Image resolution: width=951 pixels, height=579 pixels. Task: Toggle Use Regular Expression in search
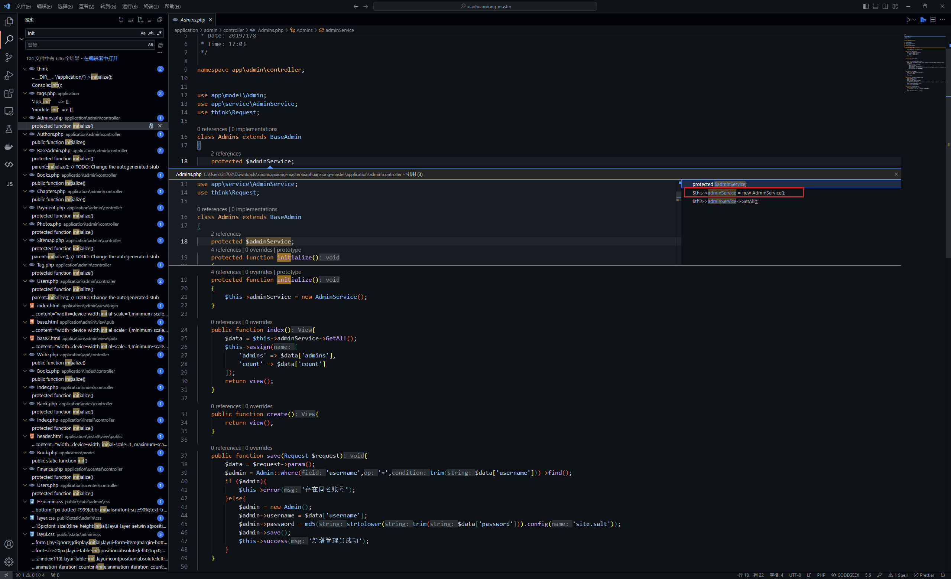[159, 33]
